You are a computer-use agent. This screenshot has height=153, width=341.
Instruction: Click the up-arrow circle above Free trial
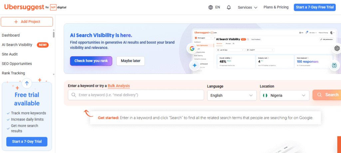(x=27, y=83)
